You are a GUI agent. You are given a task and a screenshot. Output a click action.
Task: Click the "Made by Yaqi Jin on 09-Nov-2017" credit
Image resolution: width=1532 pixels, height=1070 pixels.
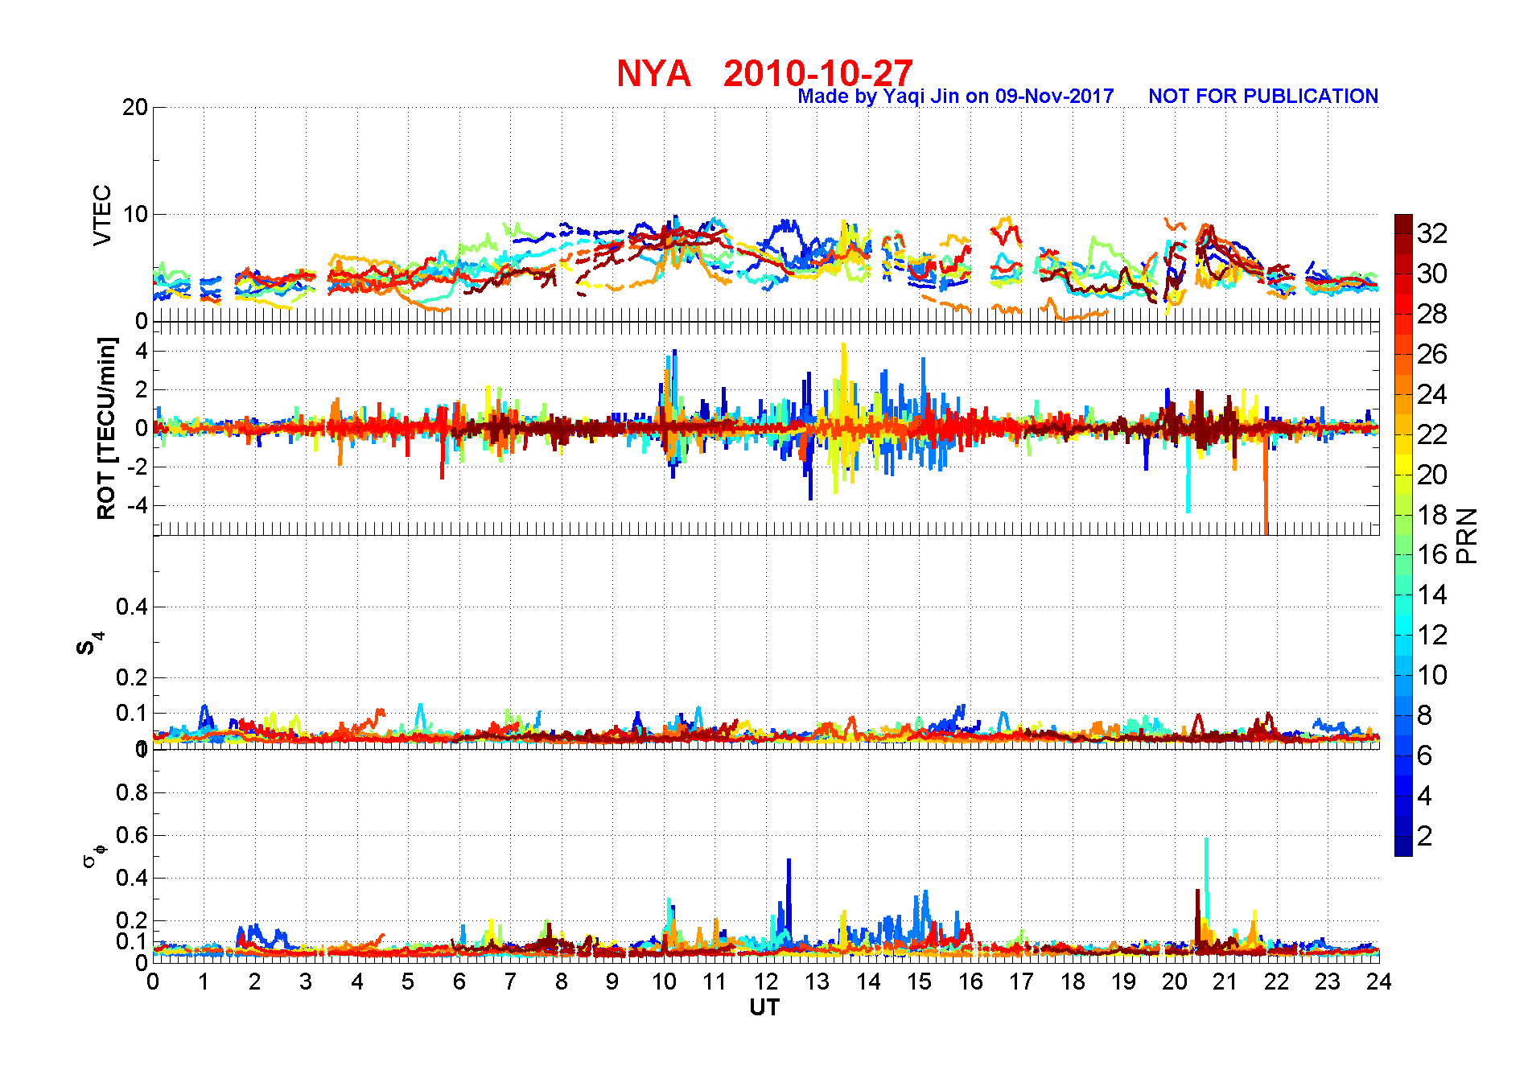coord(956,97)
